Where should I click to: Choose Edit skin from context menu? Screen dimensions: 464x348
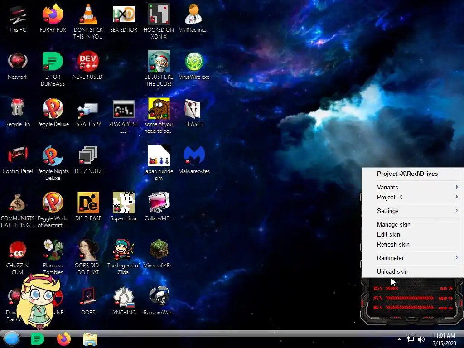(412, 234)
